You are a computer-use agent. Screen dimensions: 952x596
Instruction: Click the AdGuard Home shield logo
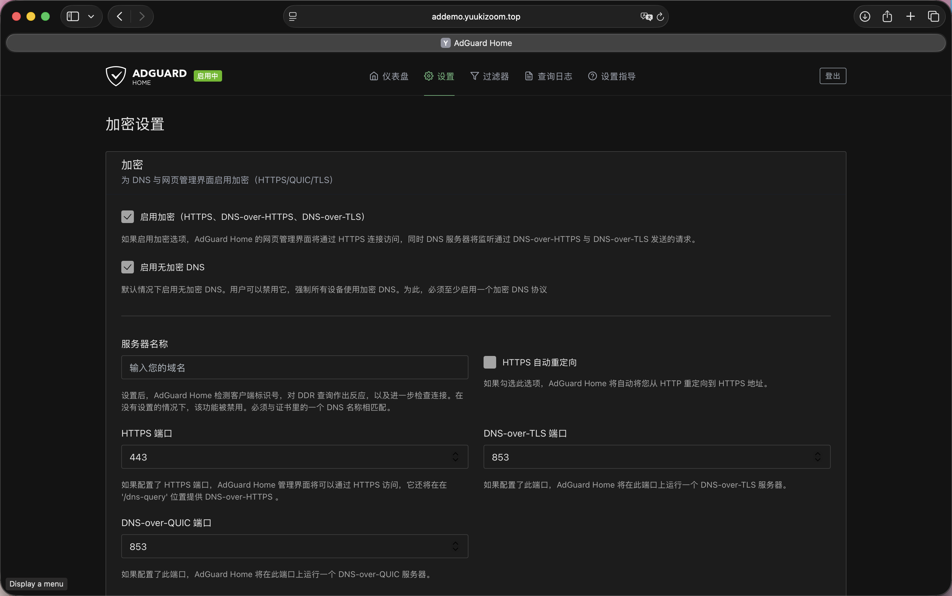(116, 76)
